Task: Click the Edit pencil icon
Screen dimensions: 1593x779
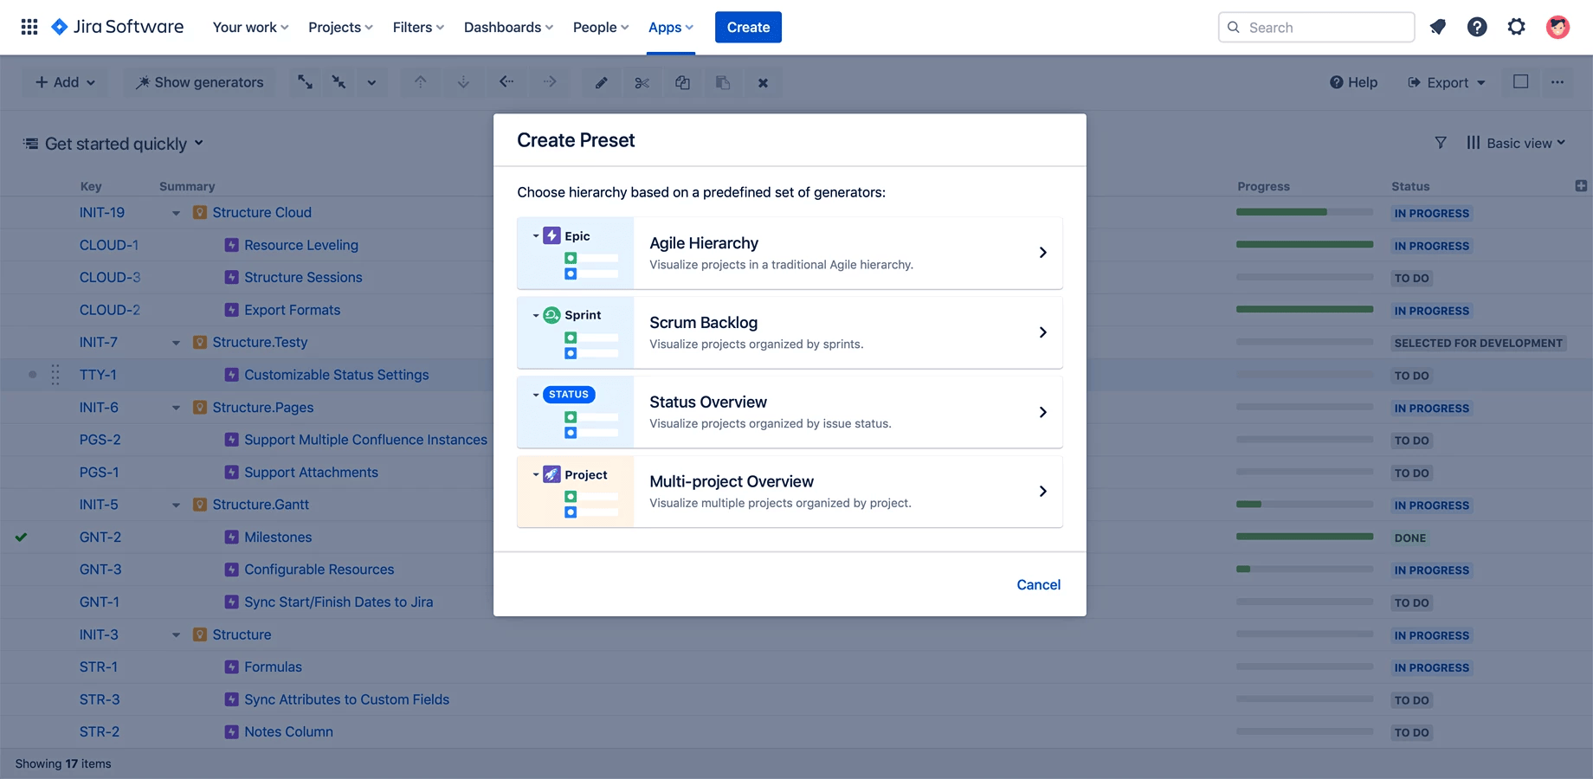Action: [x=601, y=83]
